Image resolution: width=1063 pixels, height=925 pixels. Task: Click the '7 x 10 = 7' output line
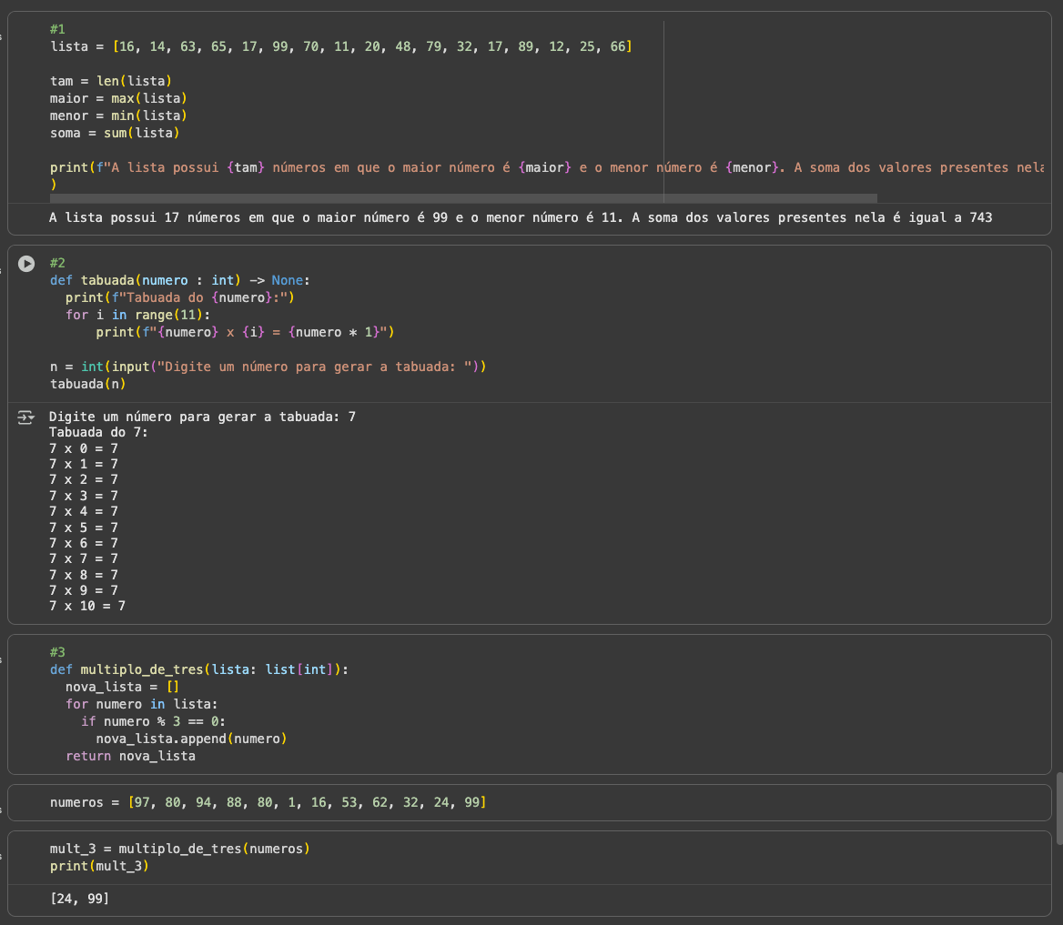pos(87,606)
